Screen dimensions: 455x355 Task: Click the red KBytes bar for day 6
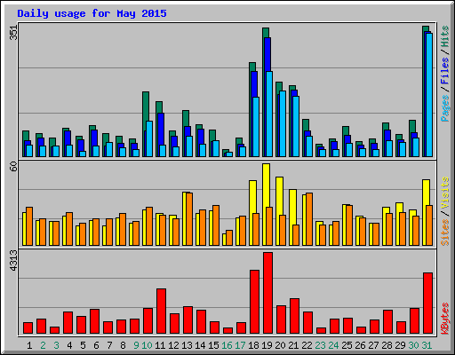(94, 321)
